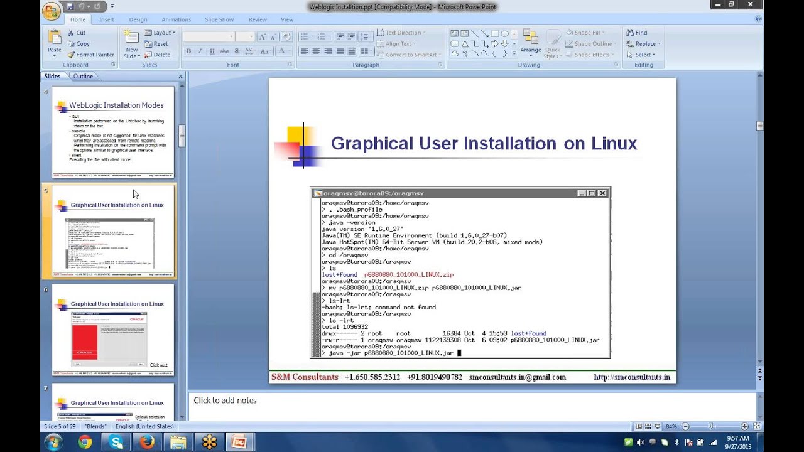Screen dimensions: 804x452
Task: Select the Right Arrow shape
Action: (495, 43)
